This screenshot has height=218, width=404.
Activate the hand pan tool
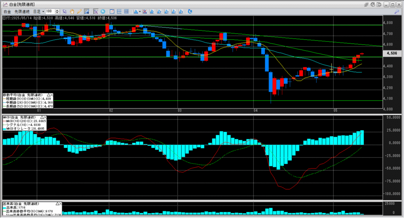[72, 12]
